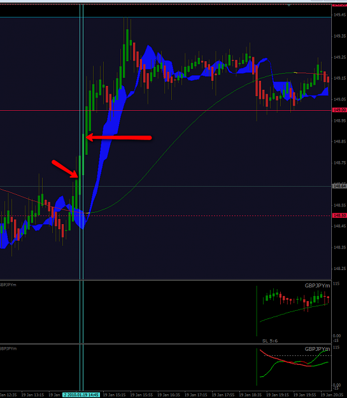
Task: Click the 148.95 price scale label
Action: point(339,120)
